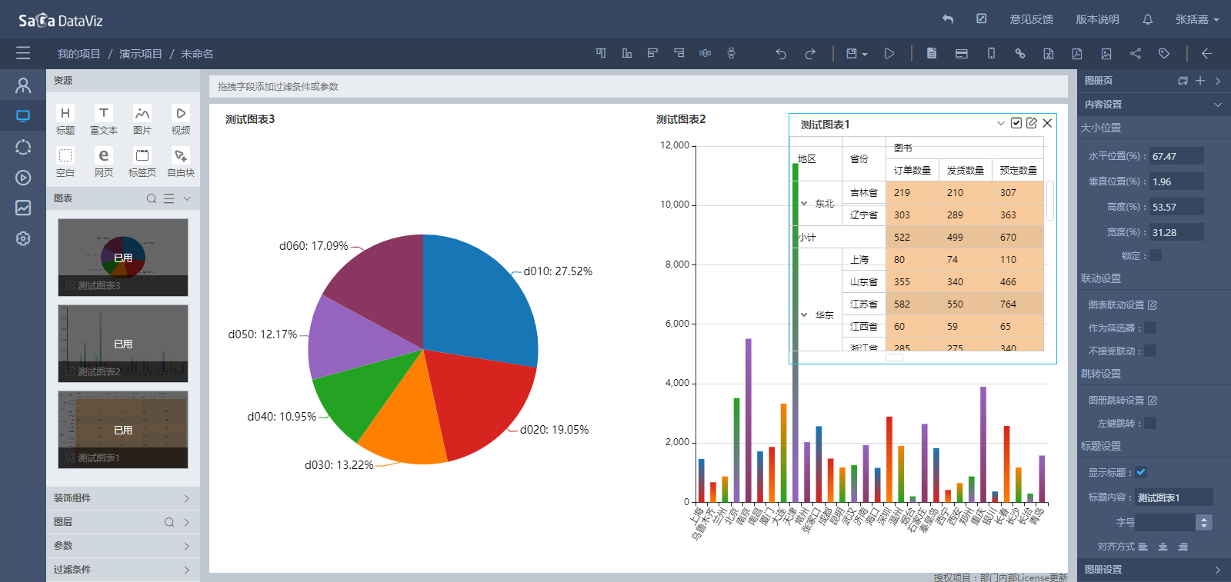Click the preview play icon in the toolbar
Image resolution: width=1231 pixels, height=582 pixels.
coord(889,54)
